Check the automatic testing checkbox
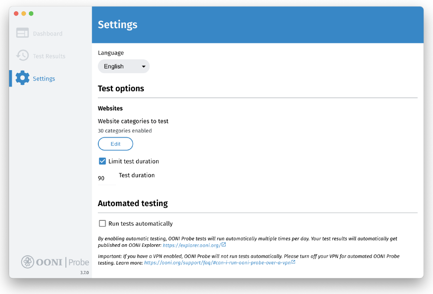This screenshot has width=433, height=294. 102,223
